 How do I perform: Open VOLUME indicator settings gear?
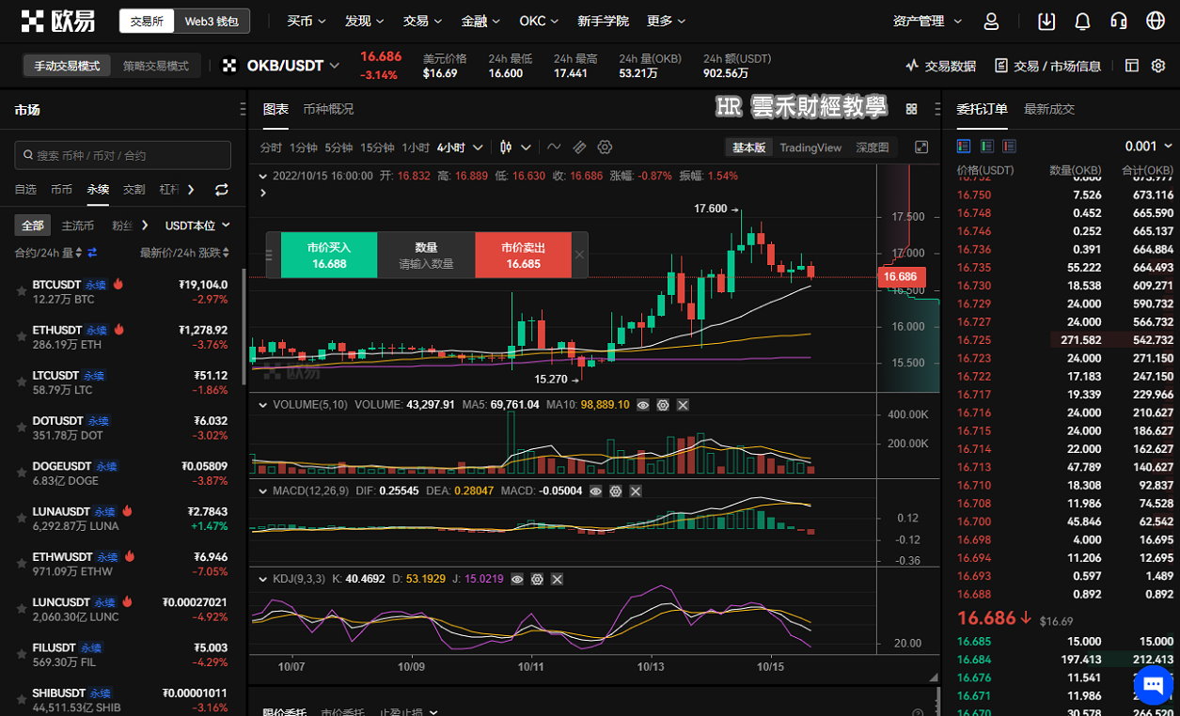tap(663, 404)
